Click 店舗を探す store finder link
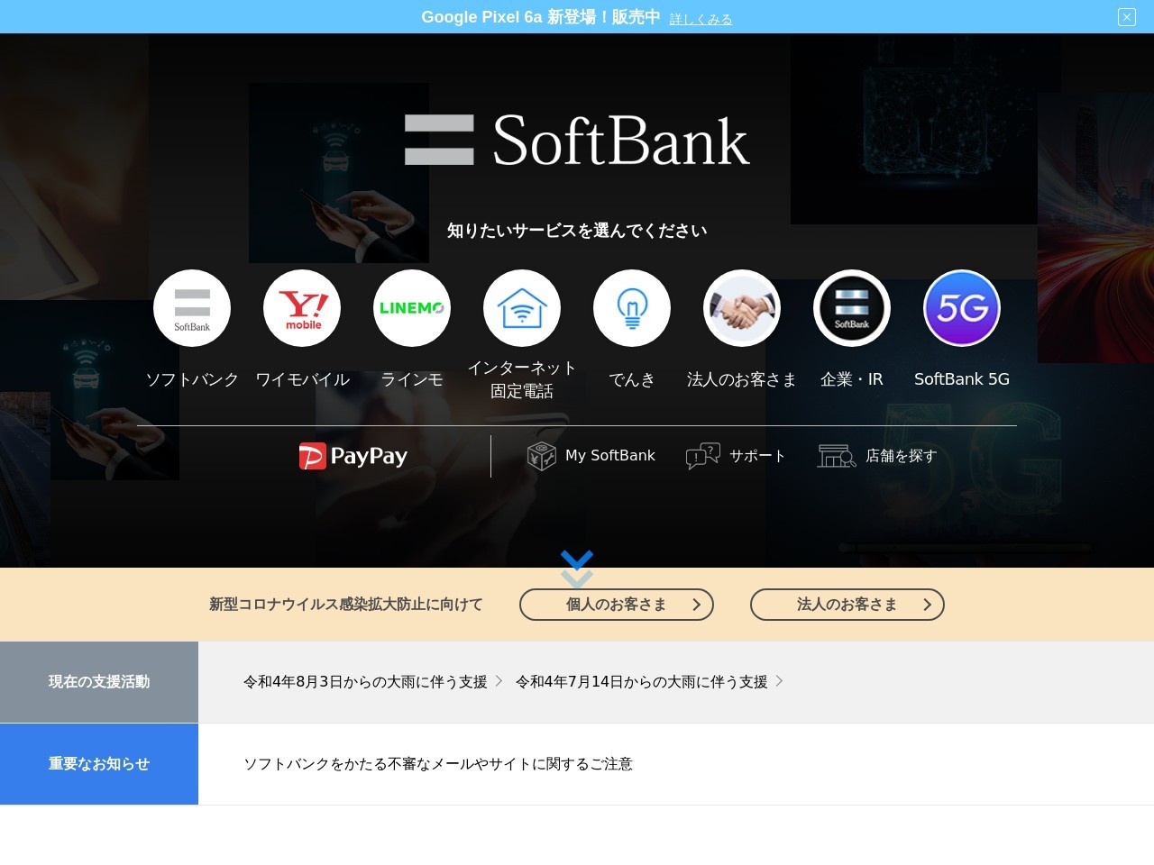Image resolution: width=1154 pixels, height=865 pixels. (877, 456)
